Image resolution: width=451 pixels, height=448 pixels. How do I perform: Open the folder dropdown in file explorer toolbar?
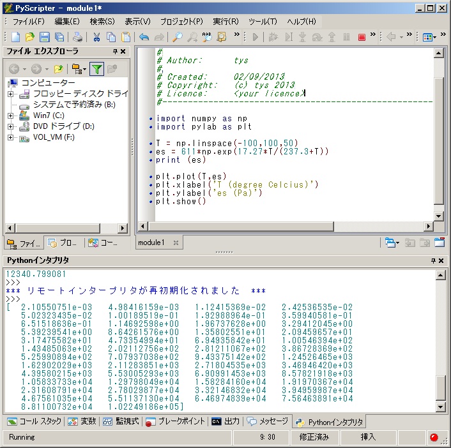[79, 68]
